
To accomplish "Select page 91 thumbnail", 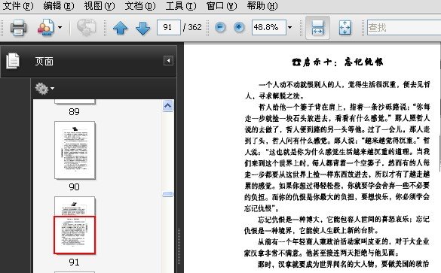I will 75,226.
